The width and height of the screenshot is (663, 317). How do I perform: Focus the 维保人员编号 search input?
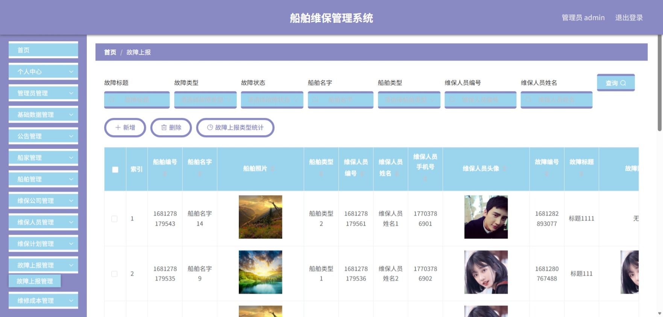480,100
